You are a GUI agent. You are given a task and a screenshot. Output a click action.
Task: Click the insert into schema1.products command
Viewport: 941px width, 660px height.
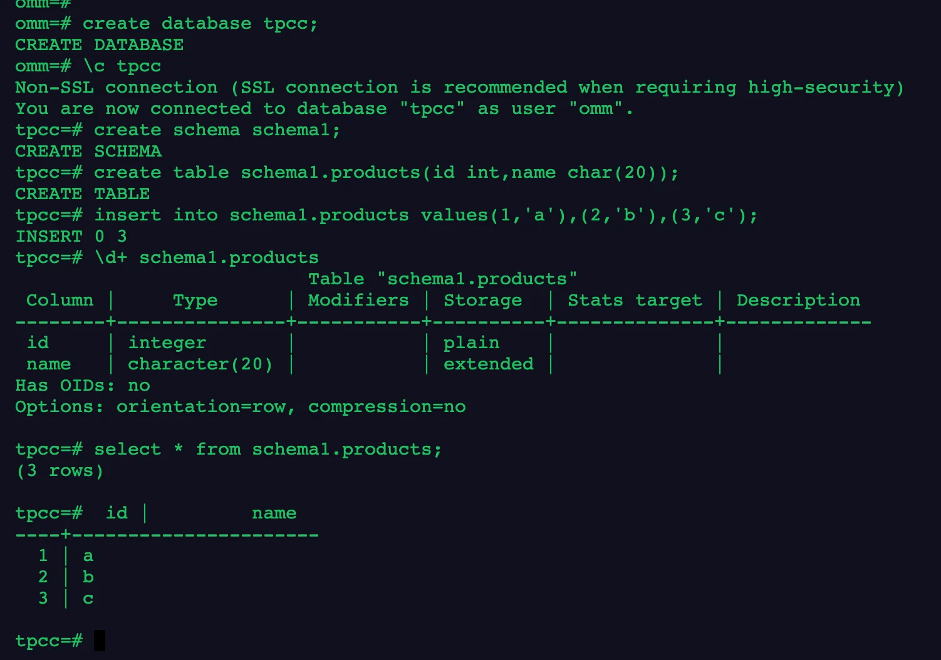pyautogui.click(x=425, y=215)
